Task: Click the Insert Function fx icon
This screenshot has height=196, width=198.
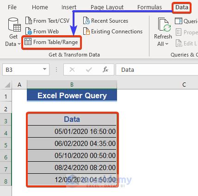Action: 105,70
